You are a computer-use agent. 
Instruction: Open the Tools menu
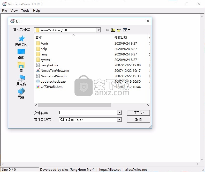point(25,11)
